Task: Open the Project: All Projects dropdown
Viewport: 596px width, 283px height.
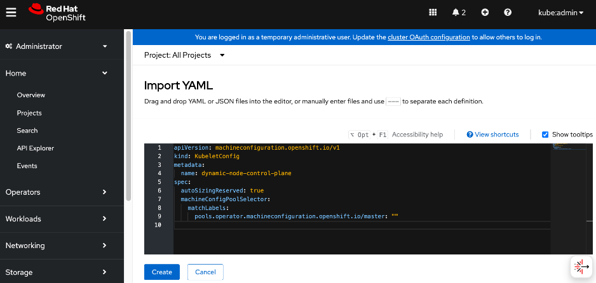Action: tap(184, 55)
